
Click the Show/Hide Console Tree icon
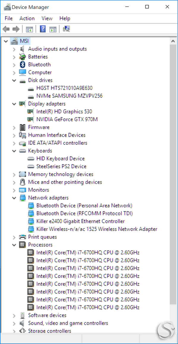tap(29, 29)
